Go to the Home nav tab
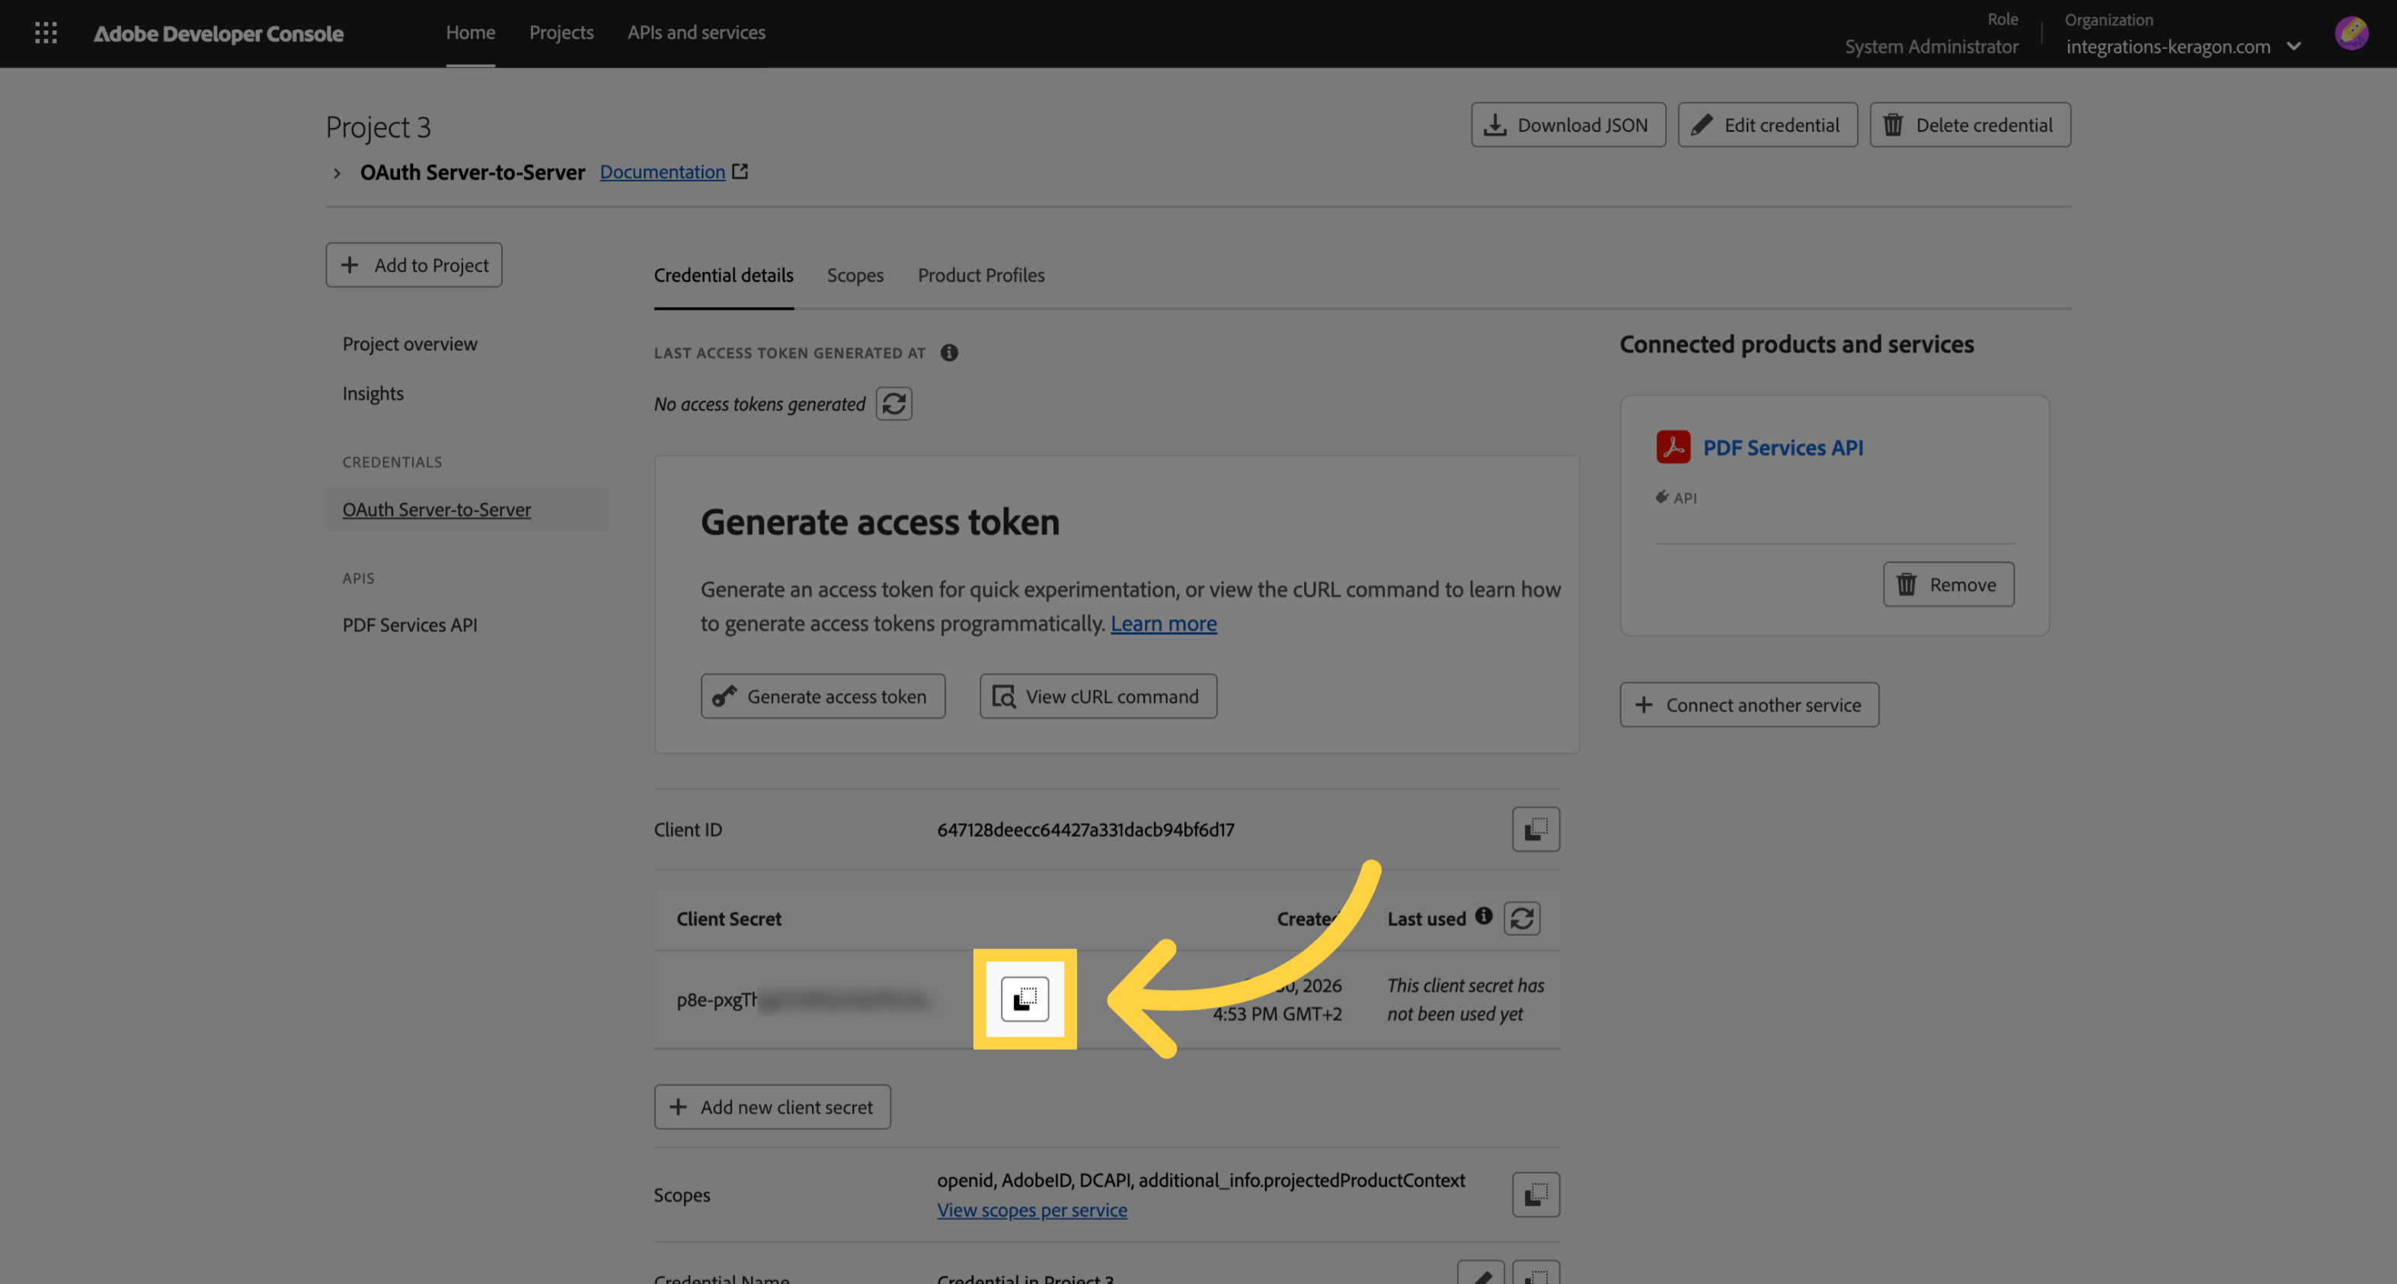The width and height of the screenshot is (2397, 1284). click(470, 33)
